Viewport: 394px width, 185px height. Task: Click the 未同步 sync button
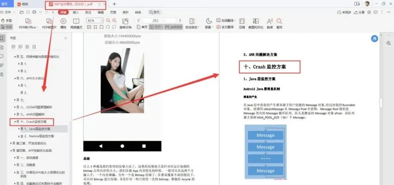coord(344,12)
